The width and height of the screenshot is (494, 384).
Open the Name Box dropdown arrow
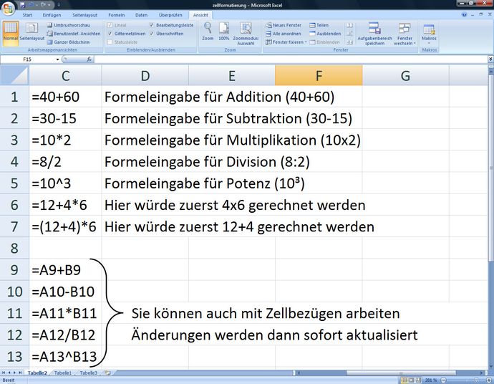coord(57,59)
